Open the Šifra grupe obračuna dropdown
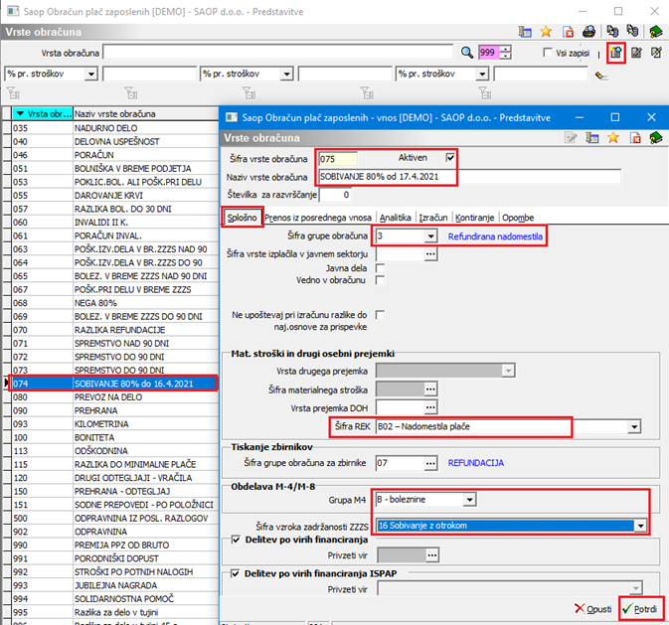Viewport: 669px width, 625px height. click(x=431, y=235)
